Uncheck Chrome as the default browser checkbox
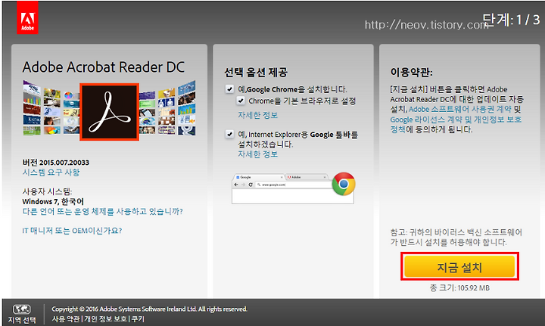545x326 pixels. (241, 101)
